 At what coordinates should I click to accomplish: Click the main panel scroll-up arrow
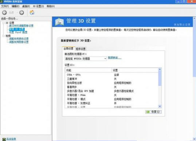[x=195, y=18]
